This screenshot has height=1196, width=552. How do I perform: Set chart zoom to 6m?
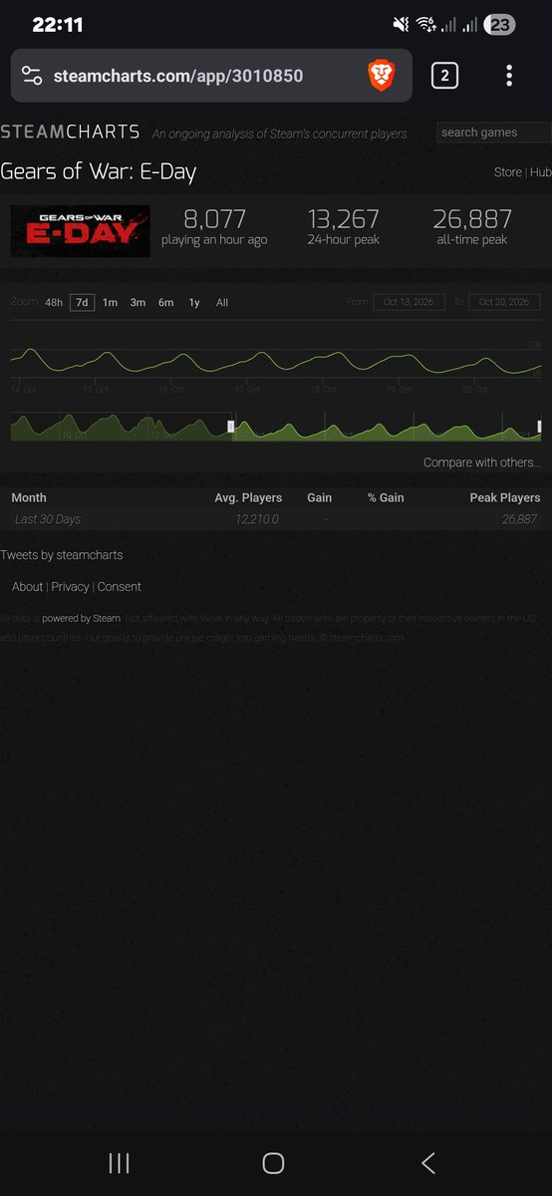165,302
